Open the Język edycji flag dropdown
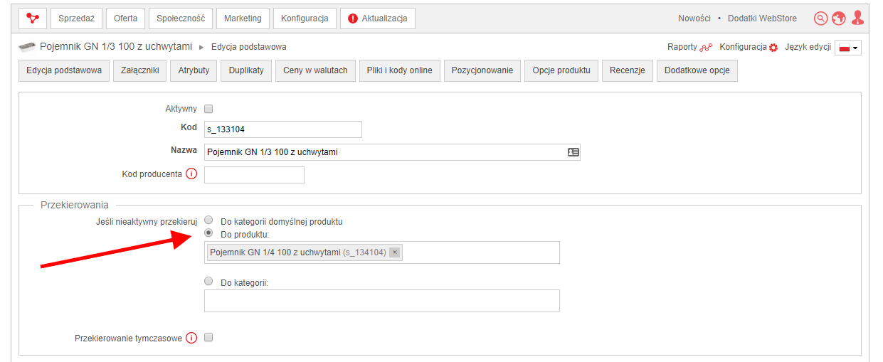The height and width of the screenshot is (362, 883). pos(848,48)
